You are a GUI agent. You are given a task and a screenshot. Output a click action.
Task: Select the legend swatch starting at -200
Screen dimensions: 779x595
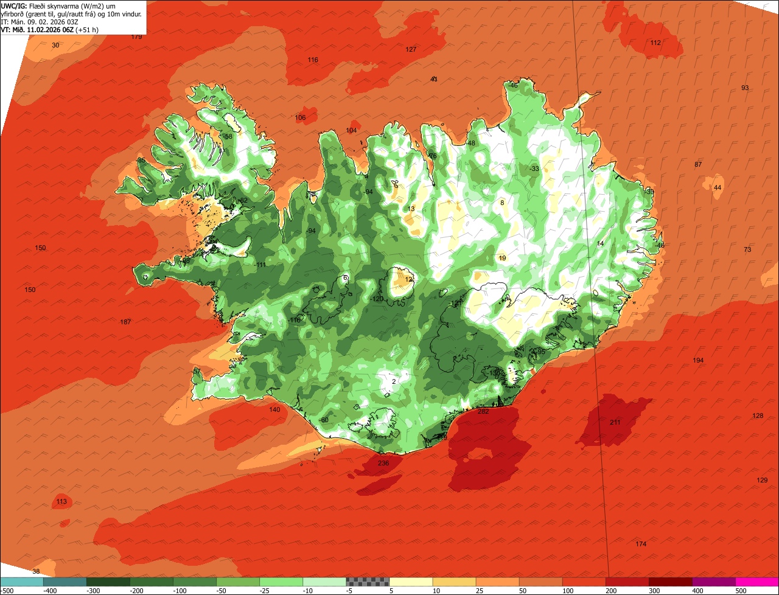pyautogui.click(x=152, y=582)
